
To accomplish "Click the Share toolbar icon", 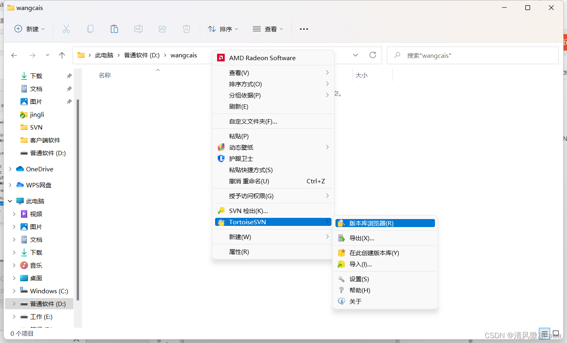I will point(163,29).
